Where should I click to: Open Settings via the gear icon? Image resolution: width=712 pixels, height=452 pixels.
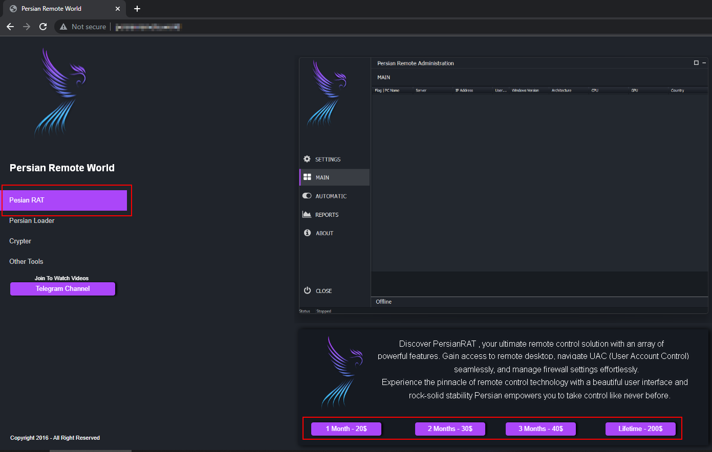[307, 159]
